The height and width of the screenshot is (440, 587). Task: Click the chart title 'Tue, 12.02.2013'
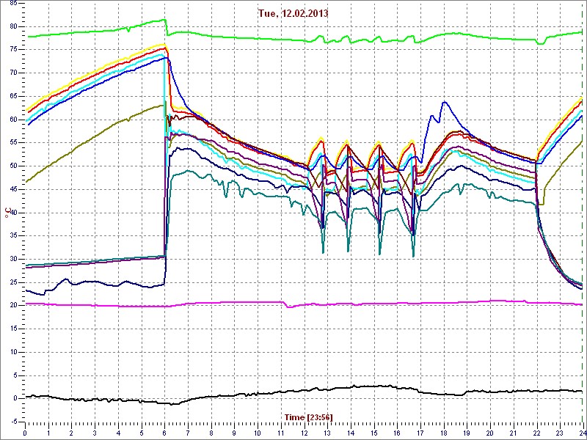(293, 13)
